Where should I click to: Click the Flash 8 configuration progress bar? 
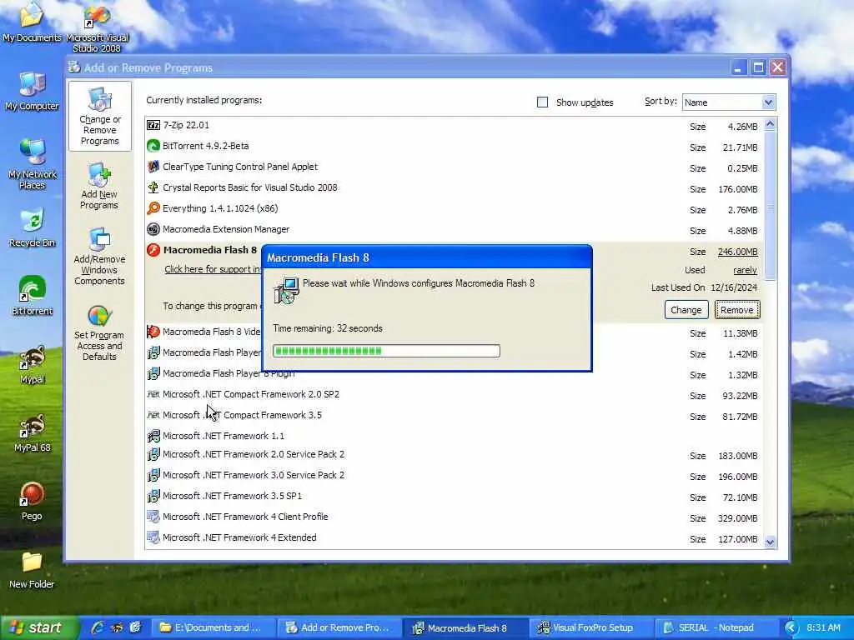pyautogui.click(x=386, y=351)
